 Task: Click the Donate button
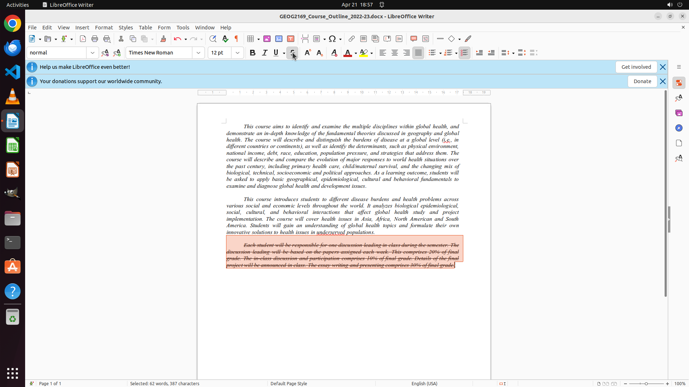[642, 81]
